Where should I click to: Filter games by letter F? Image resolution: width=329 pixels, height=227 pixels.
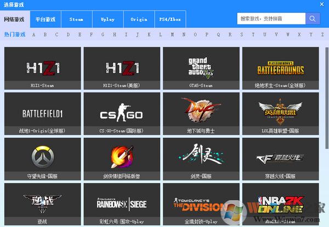[91, 34]
